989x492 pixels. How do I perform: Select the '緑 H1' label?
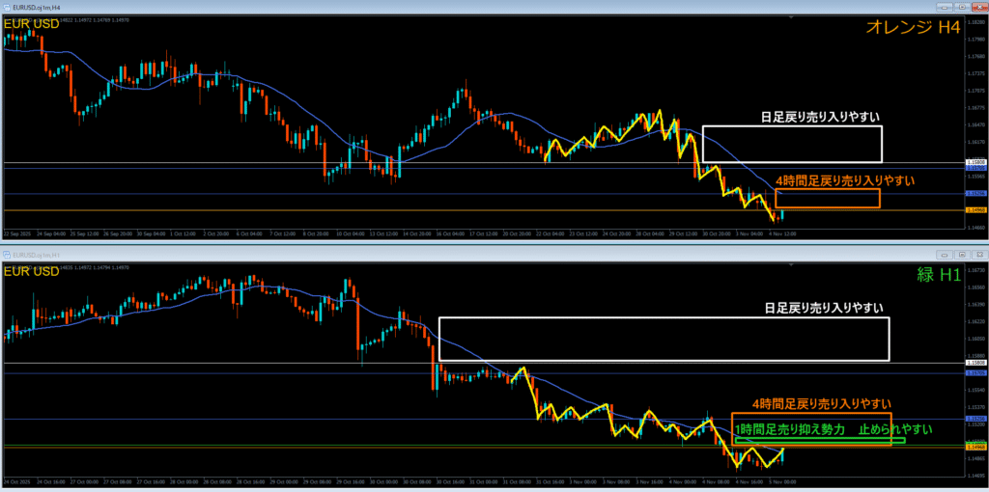coord(938,274)
